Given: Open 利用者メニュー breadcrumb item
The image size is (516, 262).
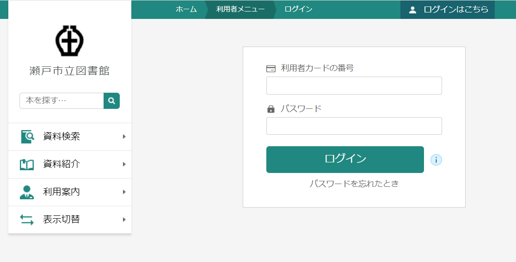Looking at the screenshot, I should [x=240, y=9].
